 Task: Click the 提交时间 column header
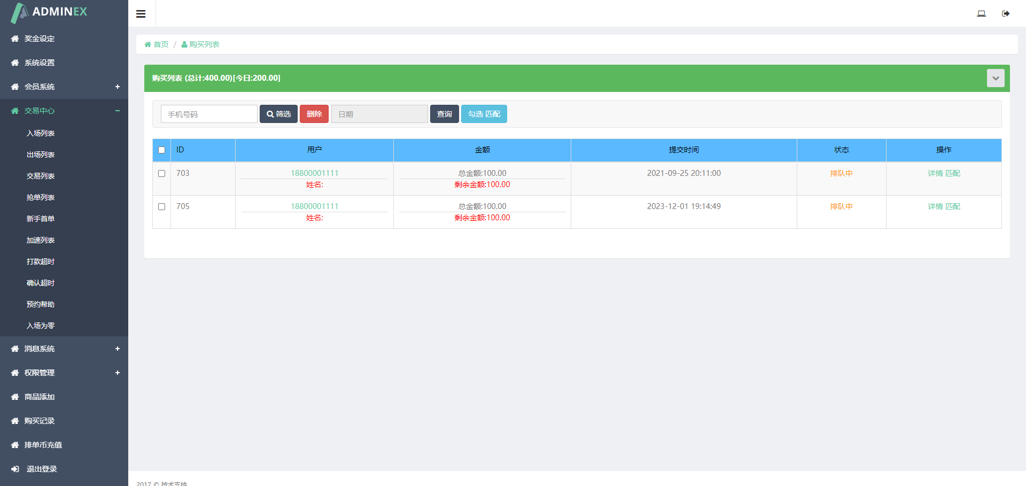coord(683,150)
